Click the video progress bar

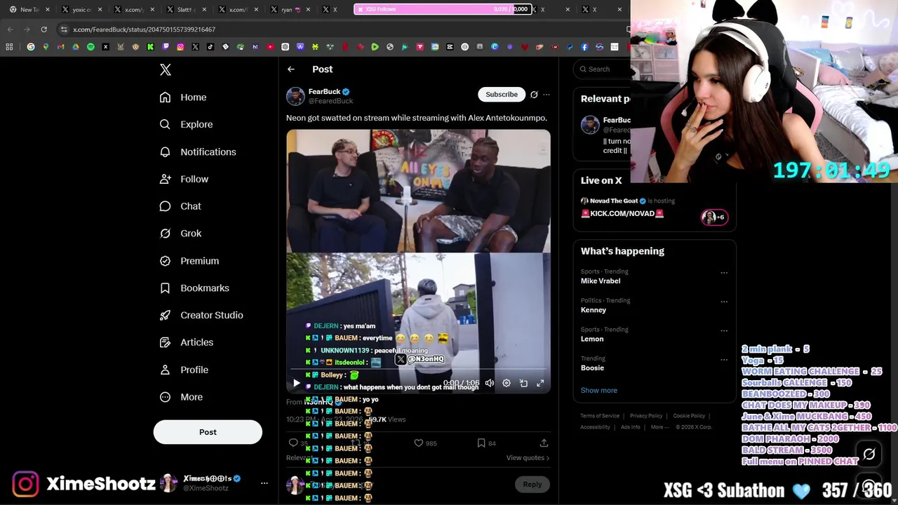pos(418,370)
